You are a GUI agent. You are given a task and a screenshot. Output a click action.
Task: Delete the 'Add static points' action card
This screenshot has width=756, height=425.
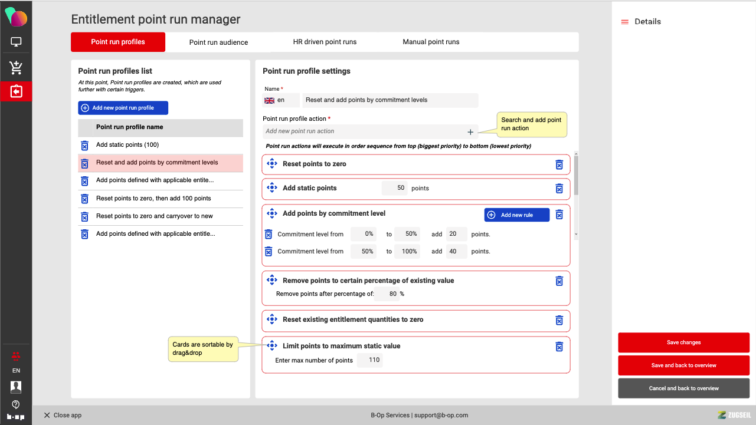[x=559, y=189]
